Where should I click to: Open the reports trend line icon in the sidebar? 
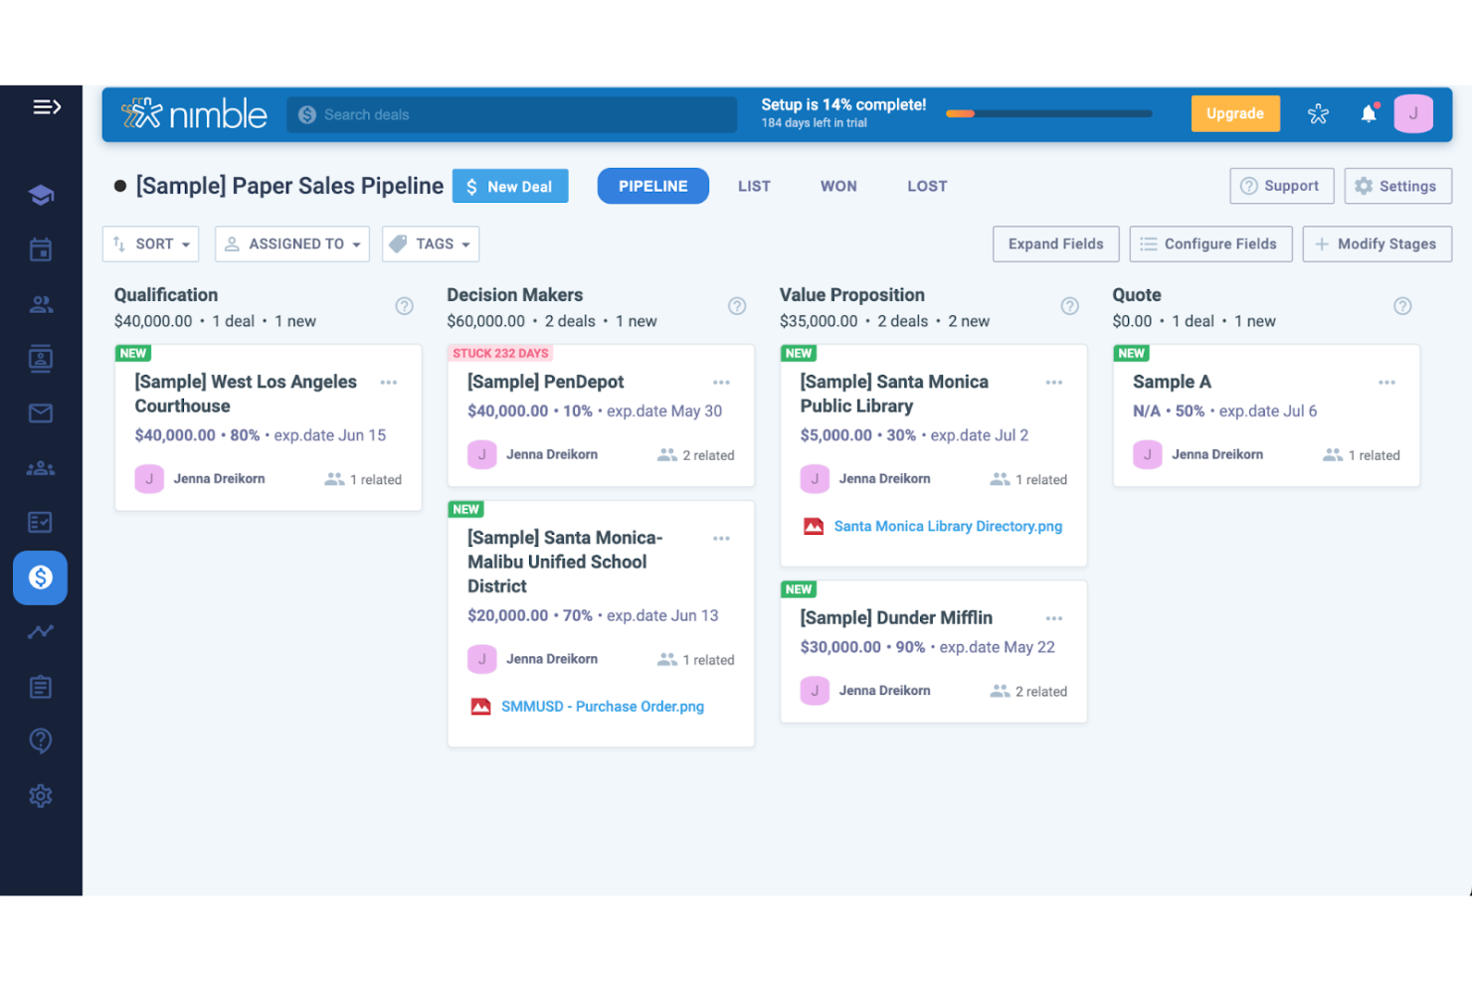click(x=41, y=632)
